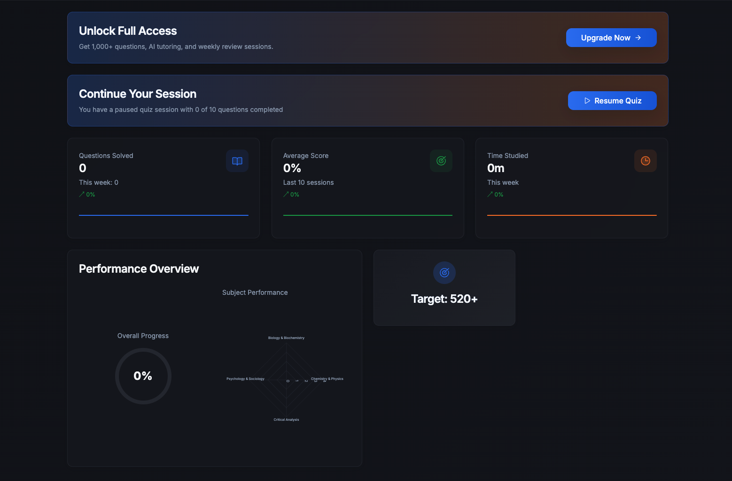
Task: Select the Biology & Biochemistry radar label
Action: click(286, 338)
